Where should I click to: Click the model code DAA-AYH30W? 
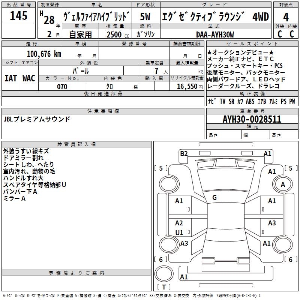click(x=215, y=34)
